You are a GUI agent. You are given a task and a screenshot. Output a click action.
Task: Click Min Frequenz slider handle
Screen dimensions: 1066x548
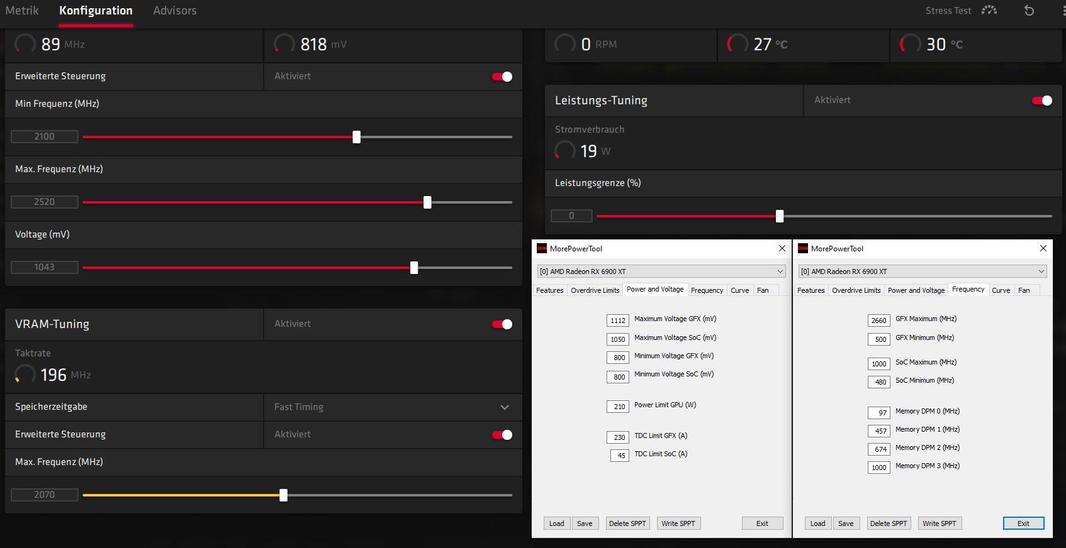[357, 137]
